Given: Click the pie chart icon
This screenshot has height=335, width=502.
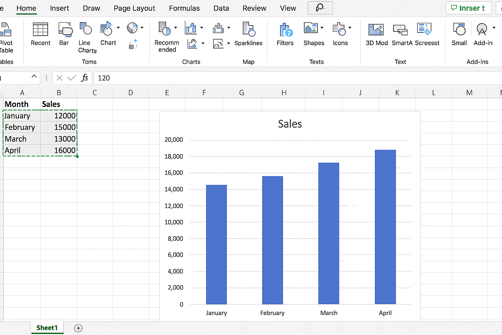Looking at the screenshot, I should point(132,28).
